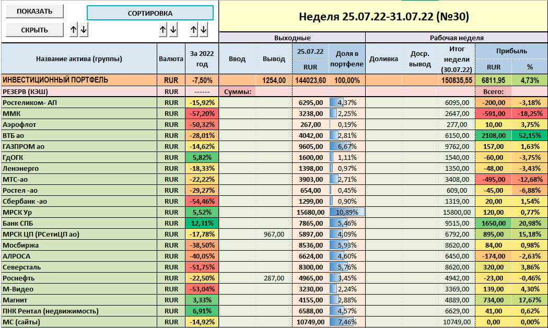Viewport: 548px width, 328px height.
Task: Select the 'Вывод' column header
Action: coord(274,58)
